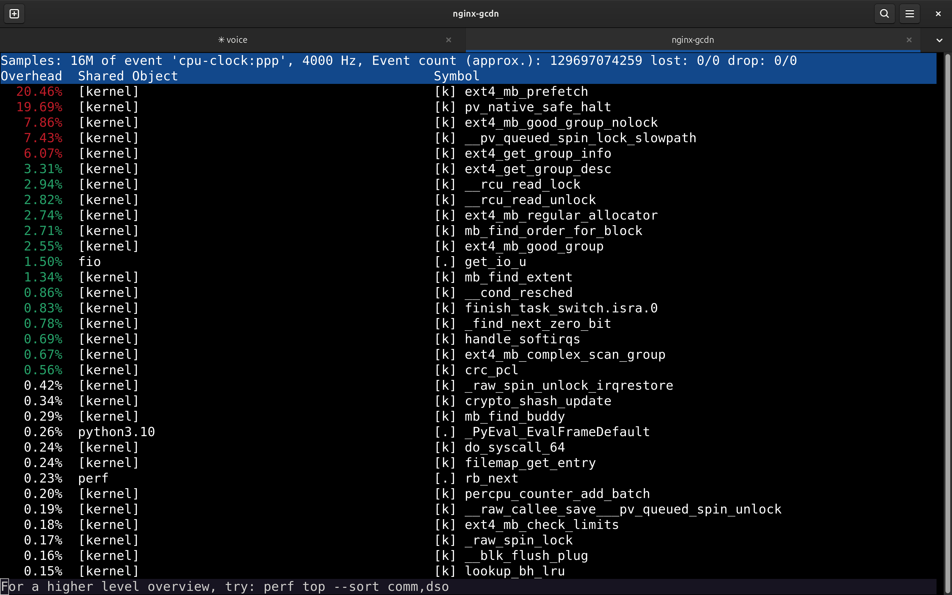The height and width of the screenshot is (595, 952).
Task: Select the filemap_get_entry symbol
Action: 530,463
